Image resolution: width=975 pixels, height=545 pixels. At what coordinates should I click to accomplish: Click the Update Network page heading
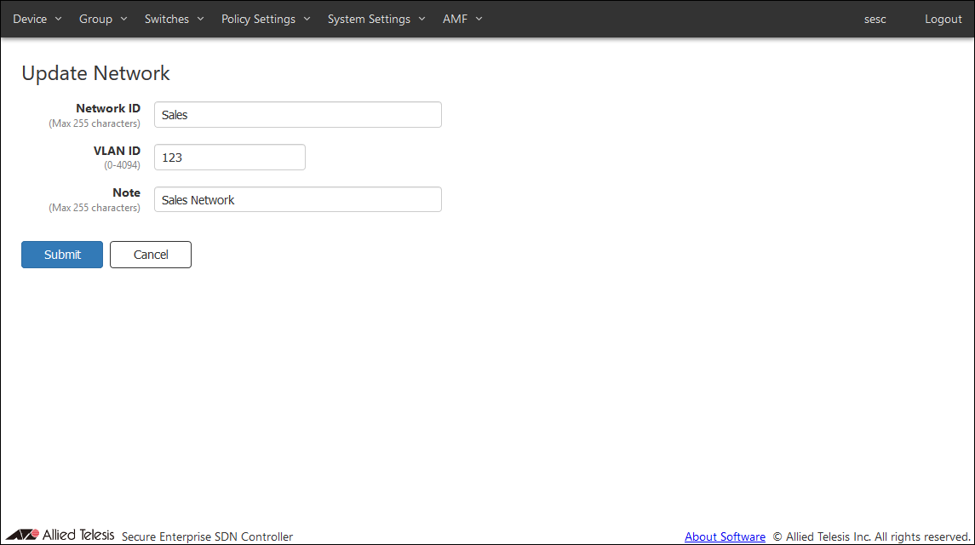95,73
